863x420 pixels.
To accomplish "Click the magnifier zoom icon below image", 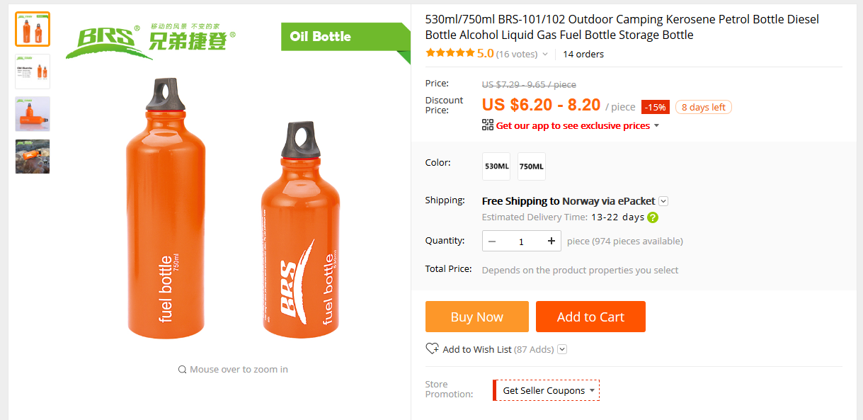I will click(x=182, y=370).
